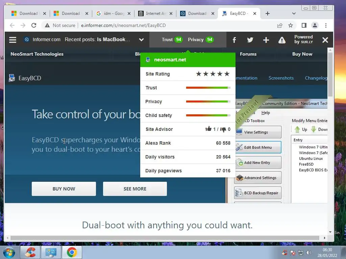Open a new tab with plus button

(268, 13)
